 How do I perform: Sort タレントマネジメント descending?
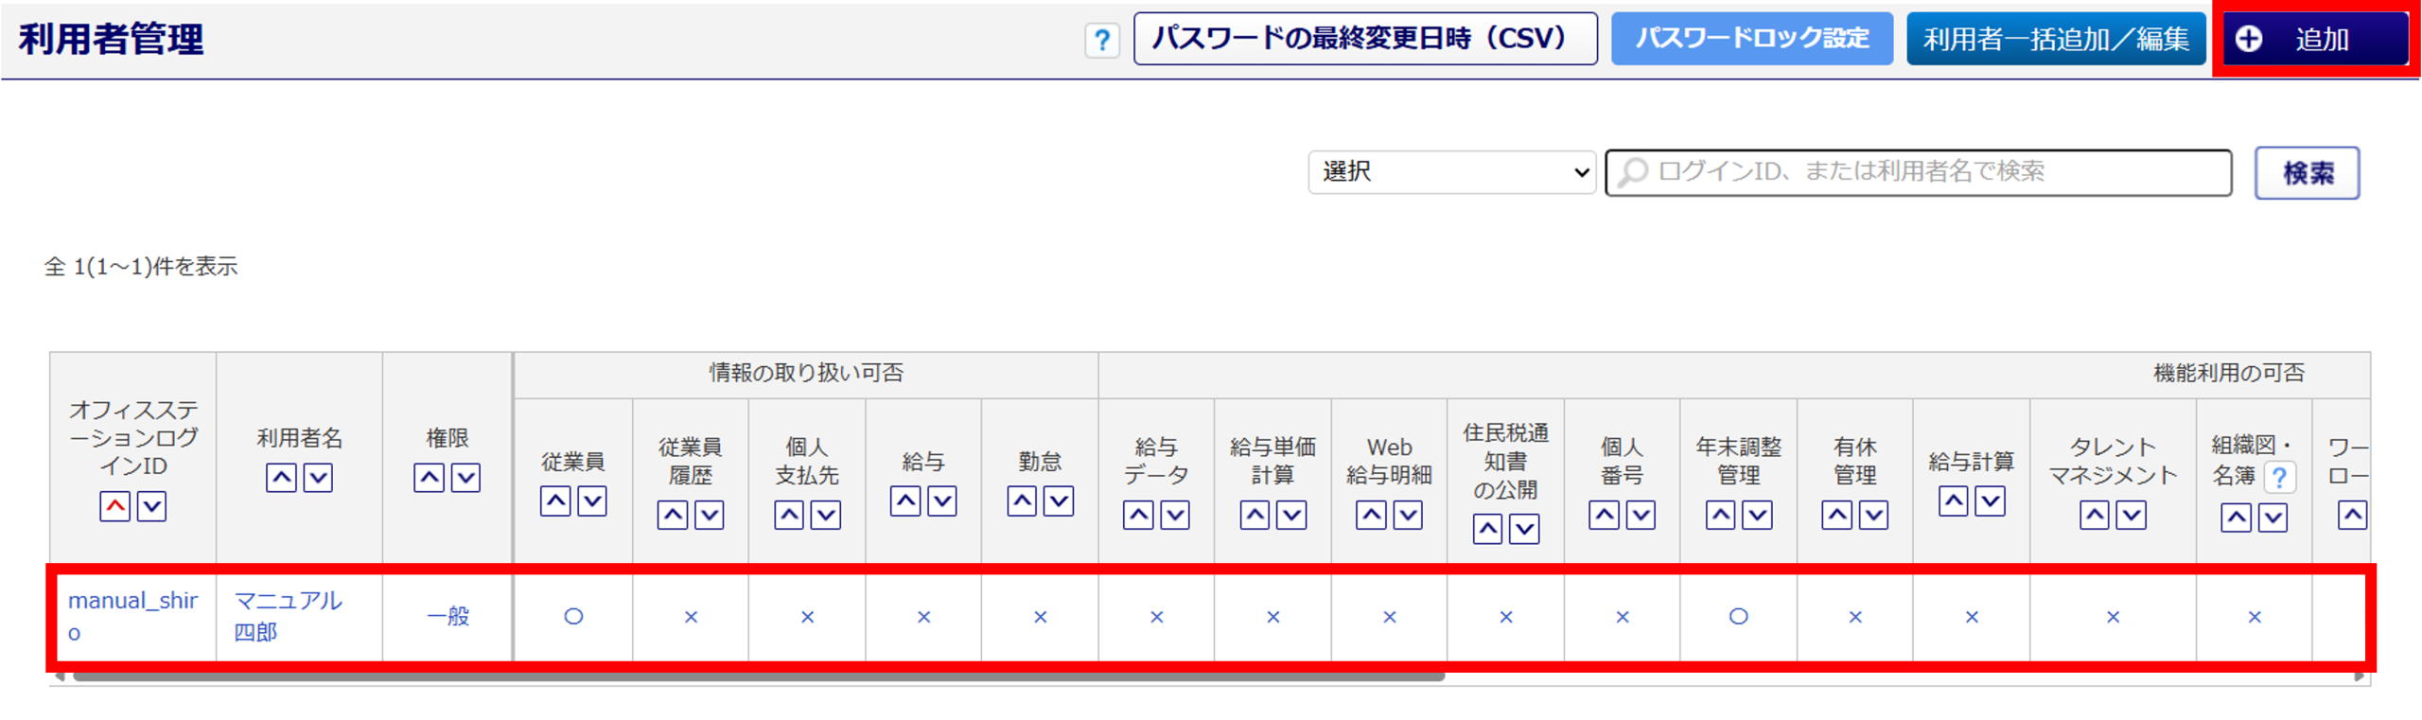[2132, 515]
